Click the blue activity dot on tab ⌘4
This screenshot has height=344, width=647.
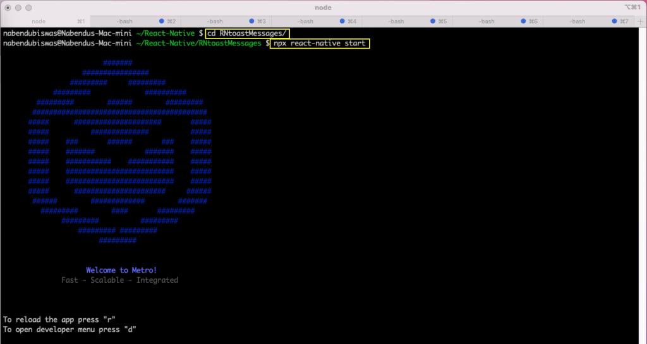pyautogui.click(x=343, y=21)
